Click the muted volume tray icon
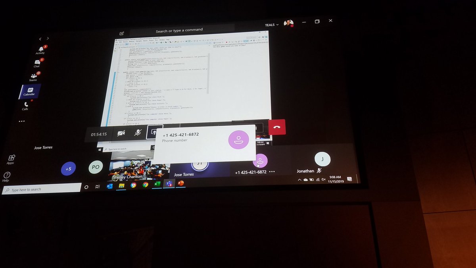Screen dimensions: 476x268 tap(323, 179)
